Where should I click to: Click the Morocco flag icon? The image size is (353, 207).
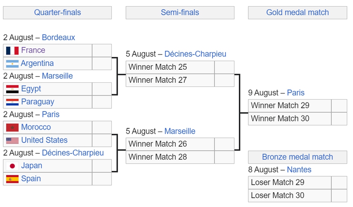(x=12, y=127)
